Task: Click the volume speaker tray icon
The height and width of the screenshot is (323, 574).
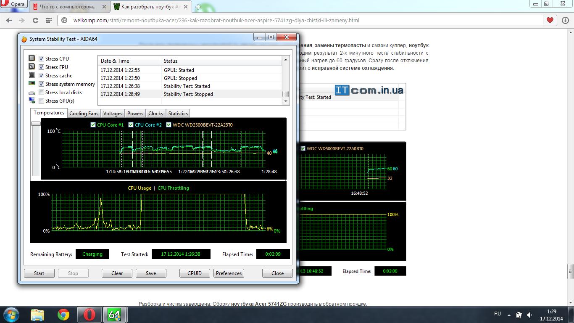Action: click(529, 315)
